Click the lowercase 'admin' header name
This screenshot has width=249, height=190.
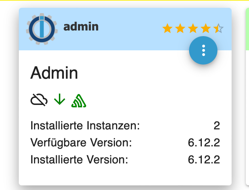(81, 27)
